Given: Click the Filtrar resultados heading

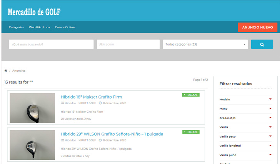Looking at the screenshot, I should pos(236,84).
